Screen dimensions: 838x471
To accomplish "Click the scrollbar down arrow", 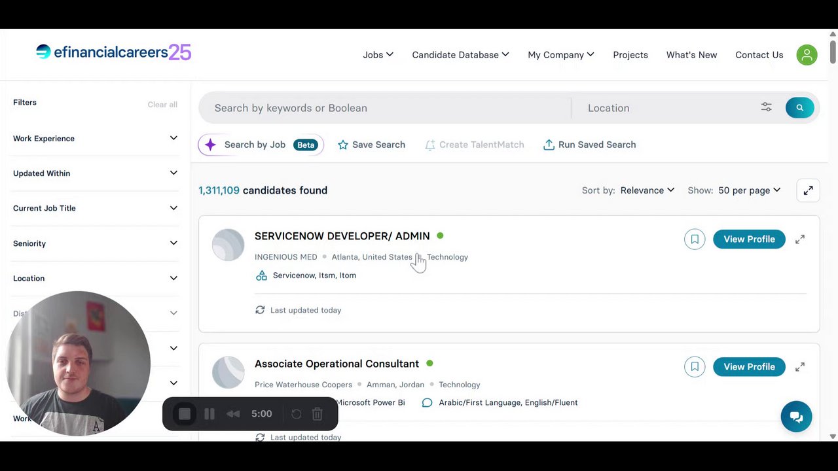I will point(833,436).
